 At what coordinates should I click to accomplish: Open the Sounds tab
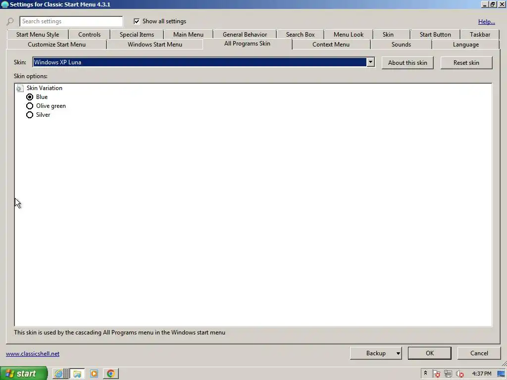(x=401, y=45)
